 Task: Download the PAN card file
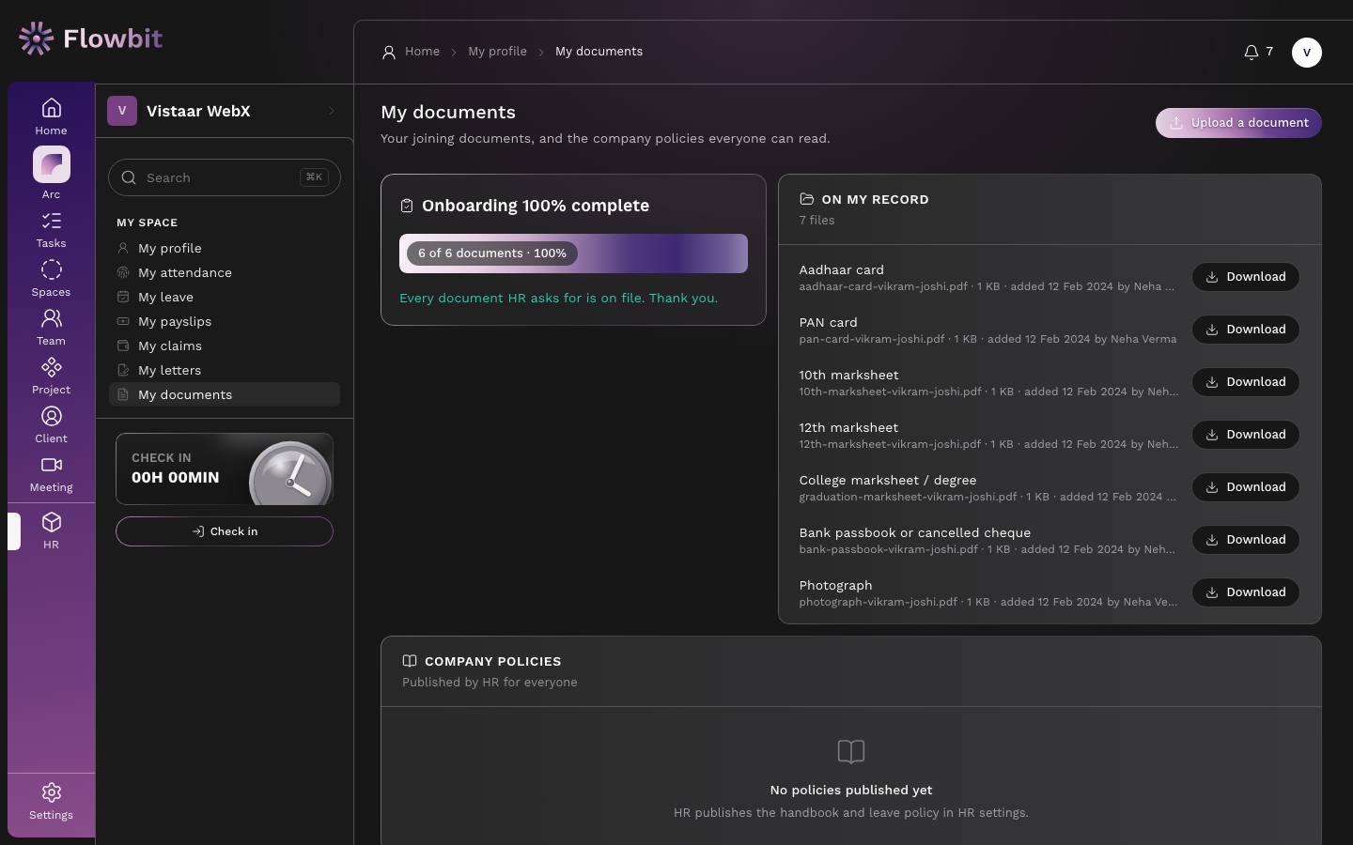1246,330
